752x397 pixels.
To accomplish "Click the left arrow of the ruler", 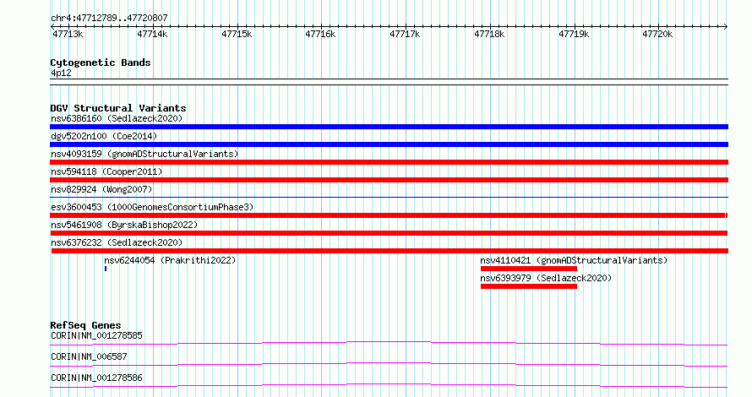I will [52, 26].
